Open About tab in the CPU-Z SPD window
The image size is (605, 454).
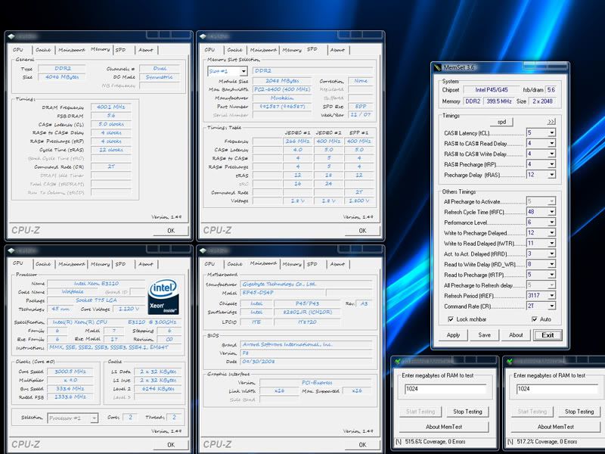pyautogui.click(x=337, y=50)
